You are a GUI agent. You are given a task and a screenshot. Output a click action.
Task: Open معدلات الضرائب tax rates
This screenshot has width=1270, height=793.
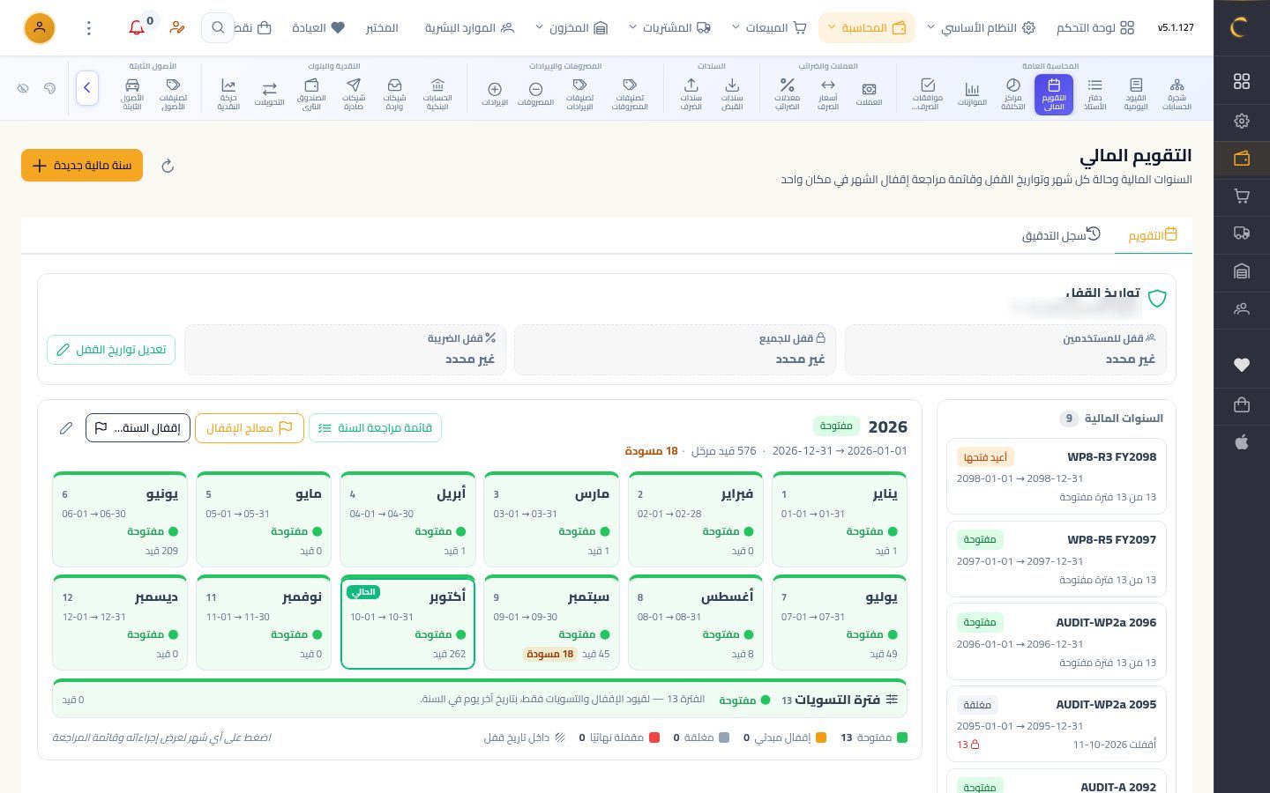[787, 94]
